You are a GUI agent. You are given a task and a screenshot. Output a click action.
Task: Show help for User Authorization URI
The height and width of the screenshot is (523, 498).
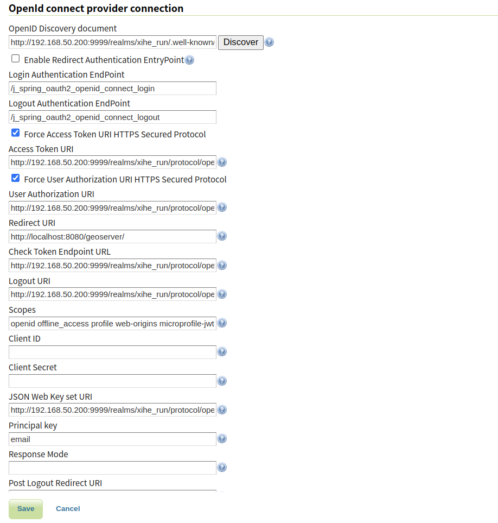tap(222, 207)
